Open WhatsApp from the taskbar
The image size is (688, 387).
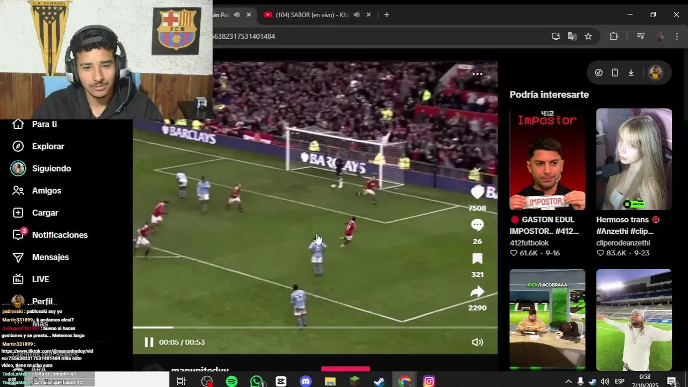(x=257, y=382)
